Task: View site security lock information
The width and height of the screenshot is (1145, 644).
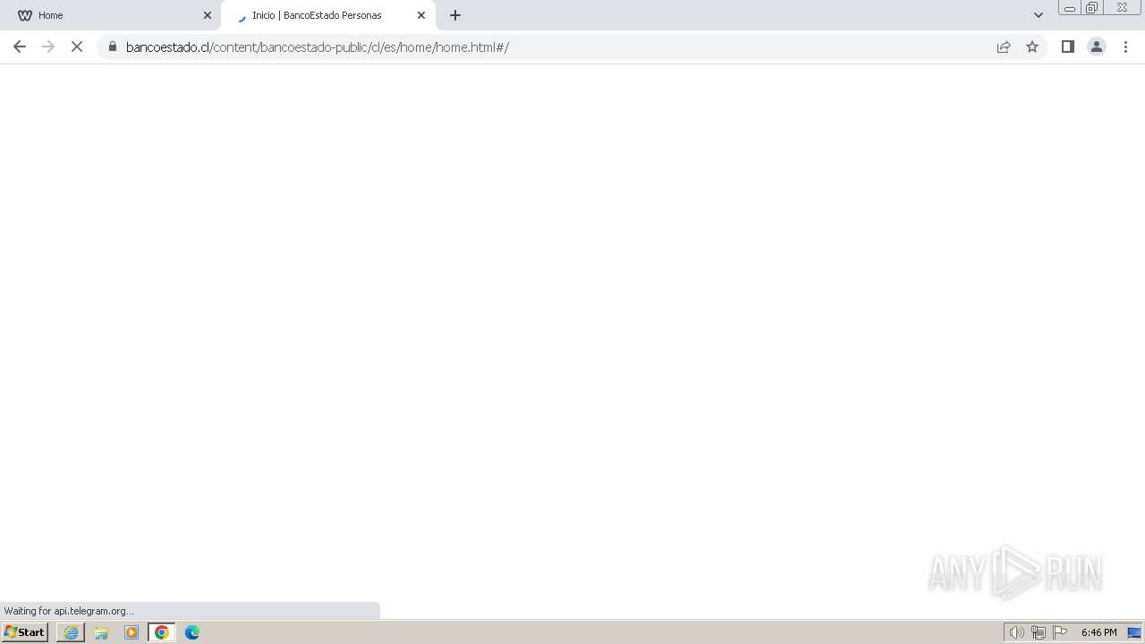Action: tap(113, 47)
